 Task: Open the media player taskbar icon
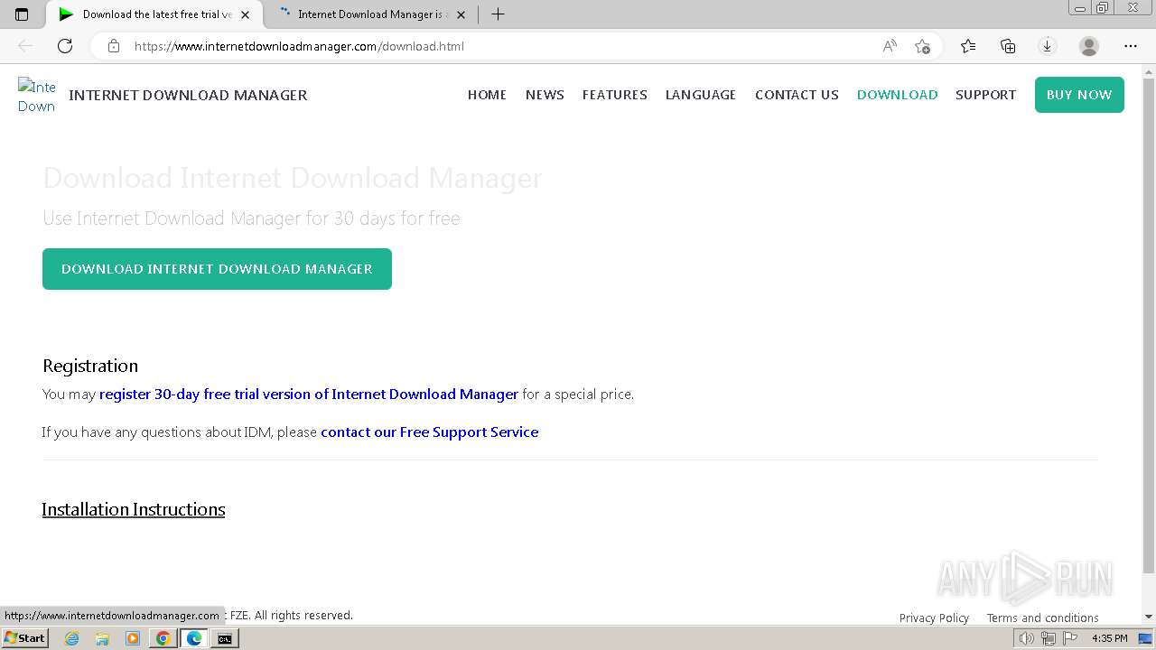(133, 638)
